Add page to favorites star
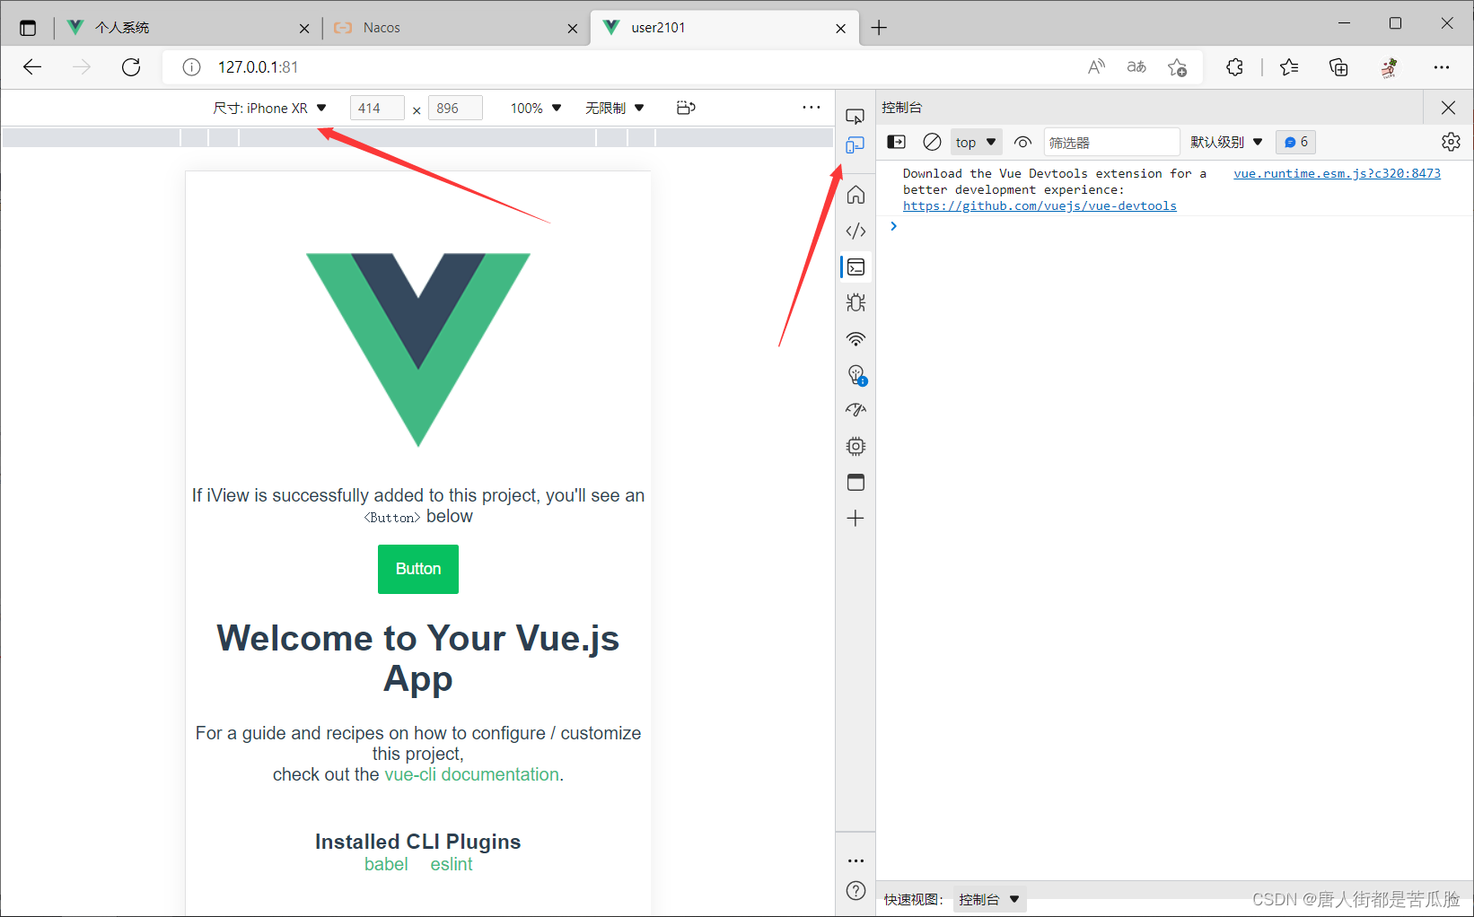This screenshot has height=917, width=1474. (1178, 67)
